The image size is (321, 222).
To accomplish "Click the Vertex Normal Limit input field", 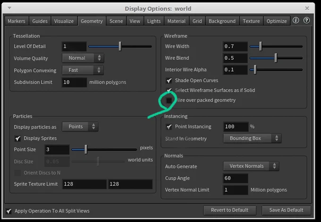I will [236, 190].
